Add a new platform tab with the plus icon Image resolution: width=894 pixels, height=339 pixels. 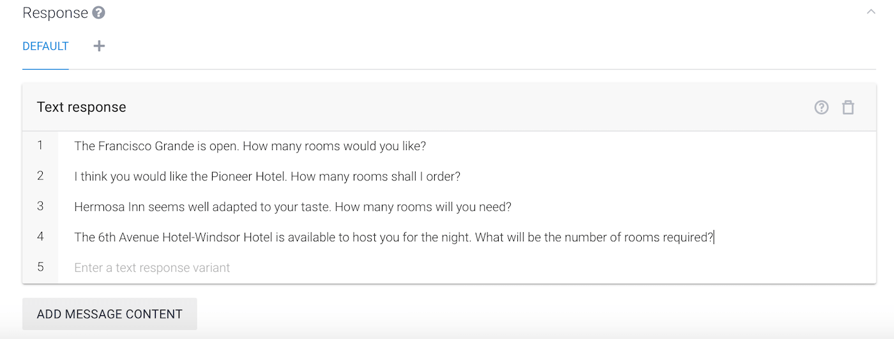click(99, 46)
